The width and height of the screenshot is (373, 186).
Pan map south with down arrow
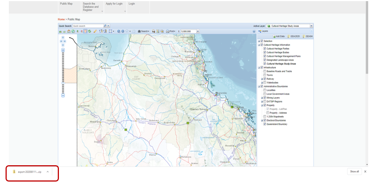(x=63, y=45)
